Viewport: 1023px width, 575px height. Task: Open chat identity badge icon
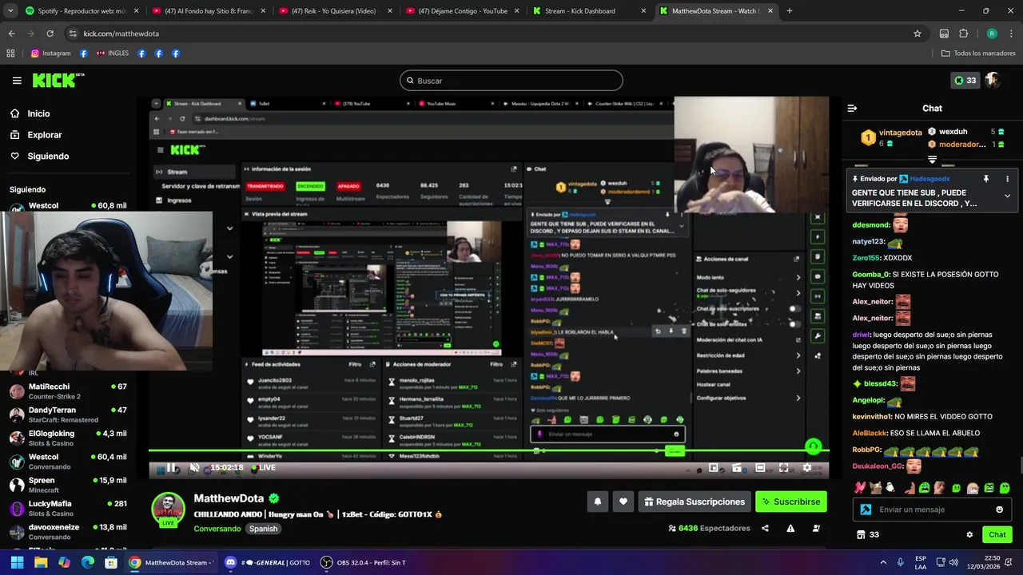click(x=866, y=510)
